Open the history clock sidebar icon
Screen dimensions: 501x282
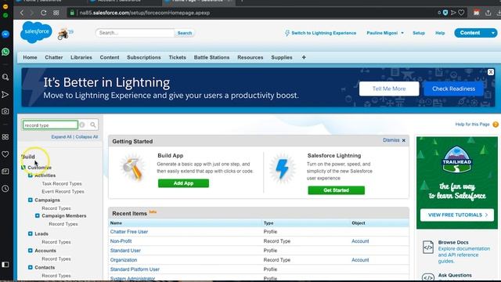tap(5, 189)
